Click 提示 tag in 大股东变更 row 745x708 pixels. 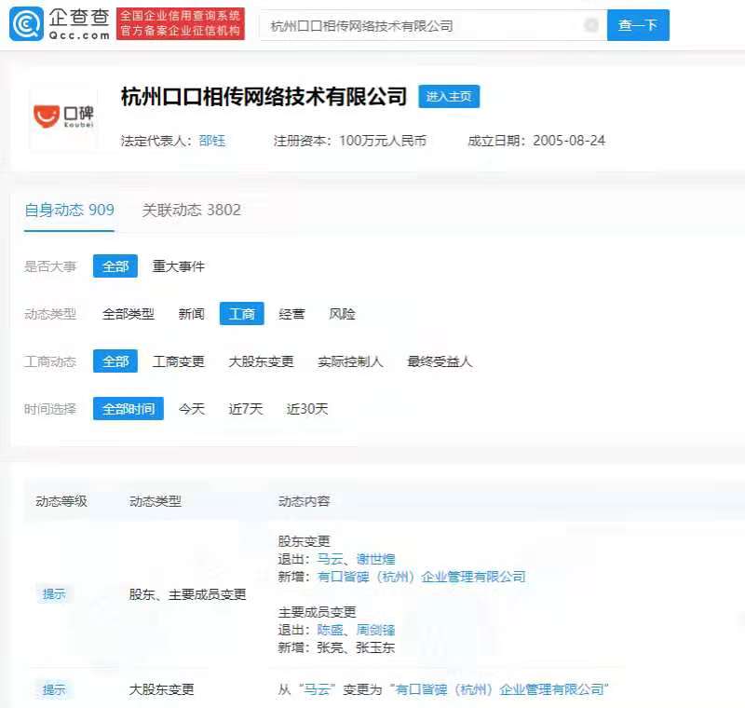[x=54, y=689]
